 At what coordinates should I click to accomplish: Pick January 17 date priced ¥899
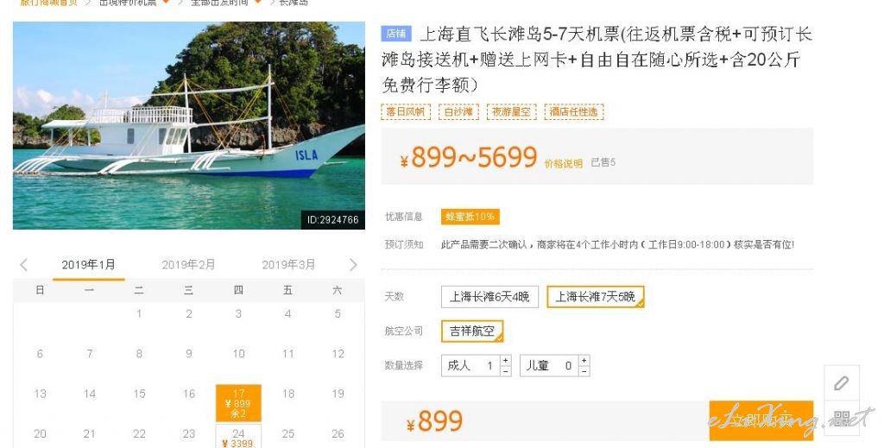[238, 403]
